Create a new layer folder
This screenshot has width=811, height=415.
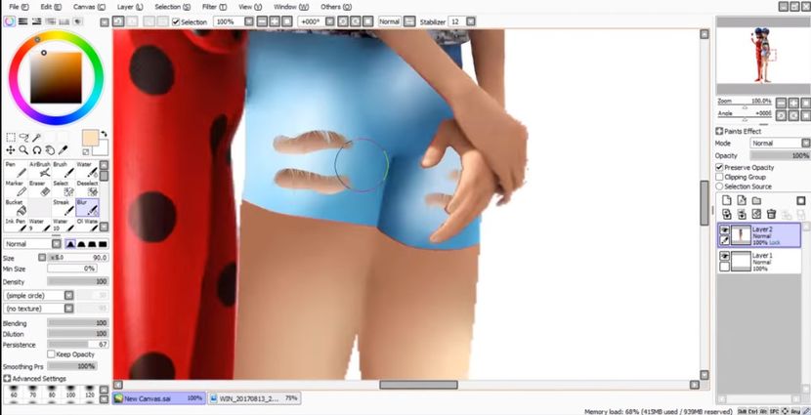click(x=756, y=200)
